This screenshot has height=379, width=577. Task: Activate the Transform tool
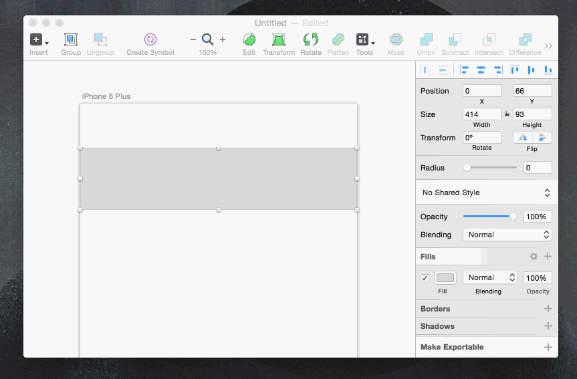pyautogui.click(x=279, y=39)
